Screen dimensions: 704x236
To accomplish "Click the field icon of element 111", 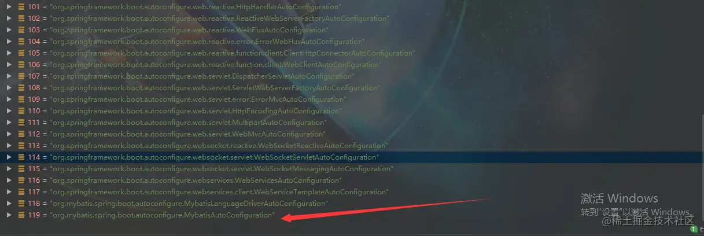I will tap(21, 123).
